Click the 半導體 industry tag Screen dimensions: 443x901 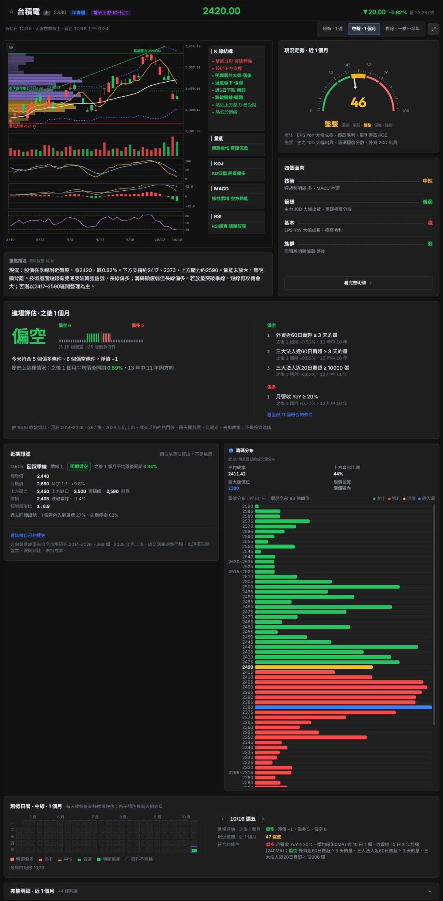click(78, 13)
